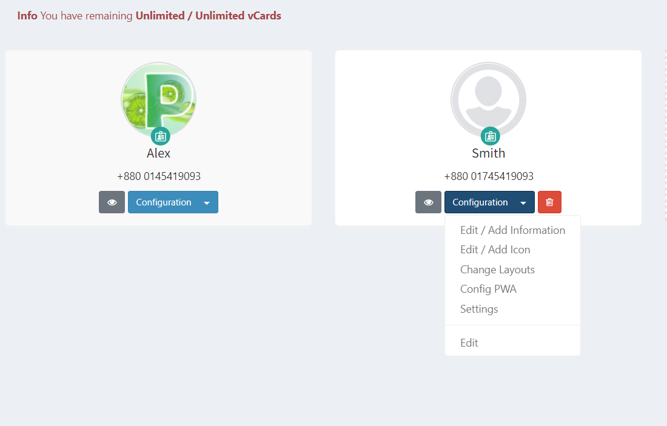The height and width of the screenshot is (426, 667).
Task: Click Alex's green profile picture
Action: [159, 98]
